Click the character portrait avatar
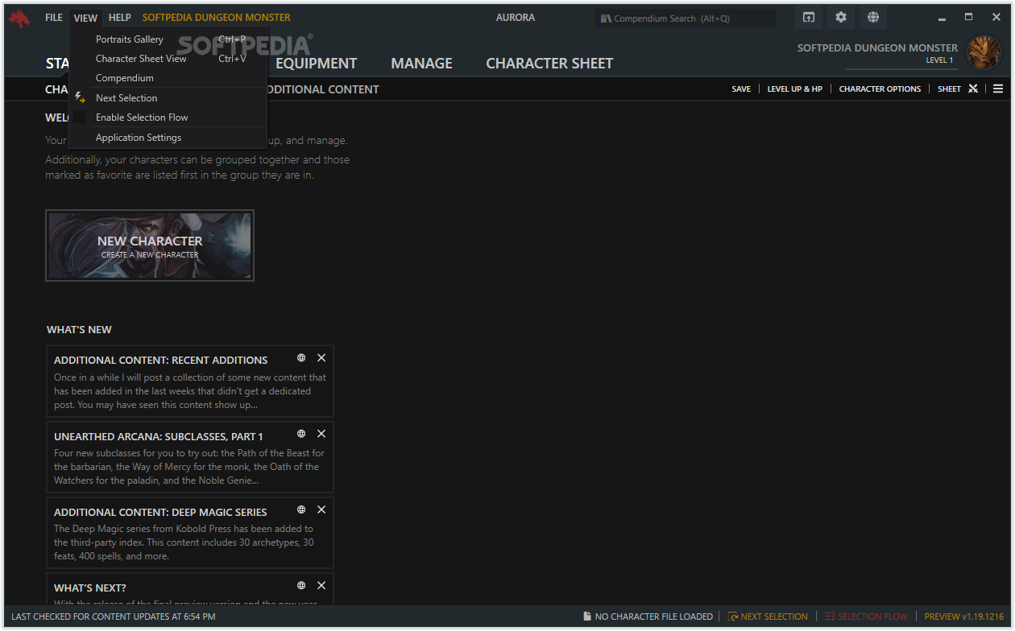This screenshot has width=1015, height=631. [x=984, y=53]
